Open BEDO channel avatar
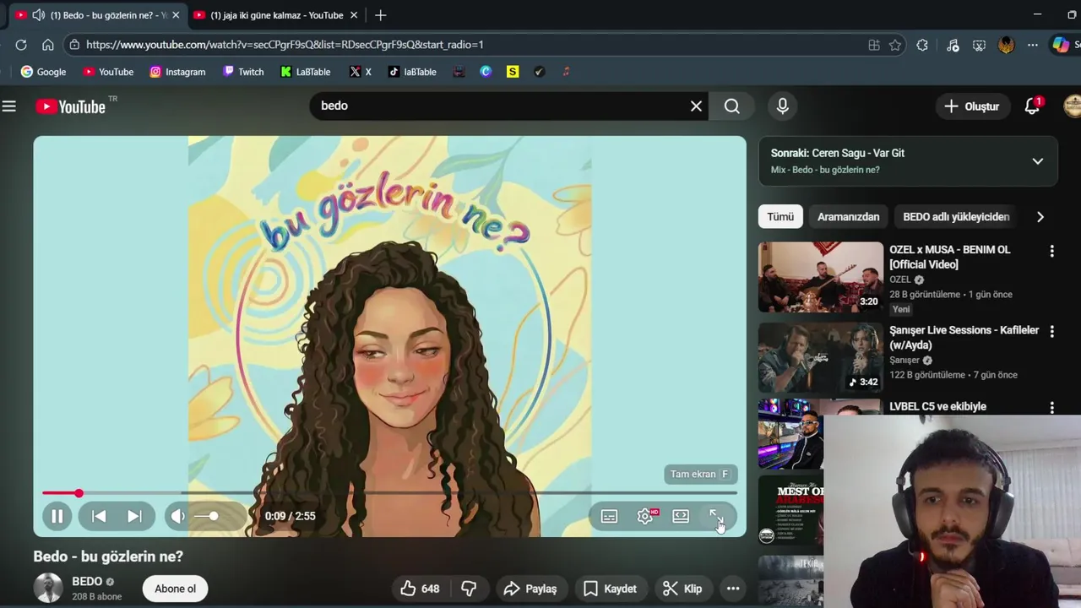Viewport: 1081px width, 608px height. [48, 589]
